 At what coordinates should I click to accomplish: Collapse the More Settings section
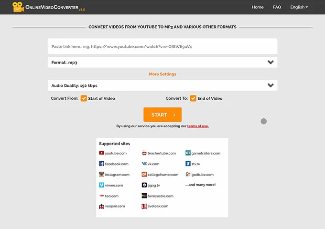pos(162,74)
